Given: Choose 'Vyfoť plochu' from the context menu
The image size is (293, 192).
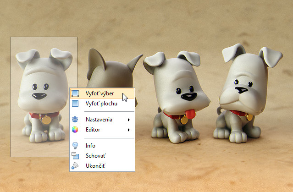Looking at the screenshot, I should [102, 104].
